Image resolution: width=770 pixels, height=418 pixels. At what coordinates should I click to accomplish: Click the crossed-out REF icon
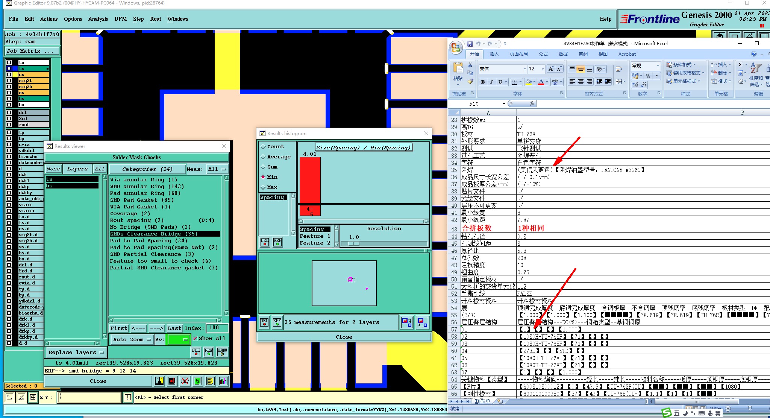point(185,381)
